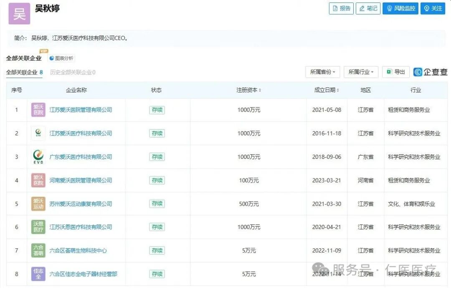
Task: Open the 苏州爱沃运动康复有限公司 company link
Action: [81, 204]
